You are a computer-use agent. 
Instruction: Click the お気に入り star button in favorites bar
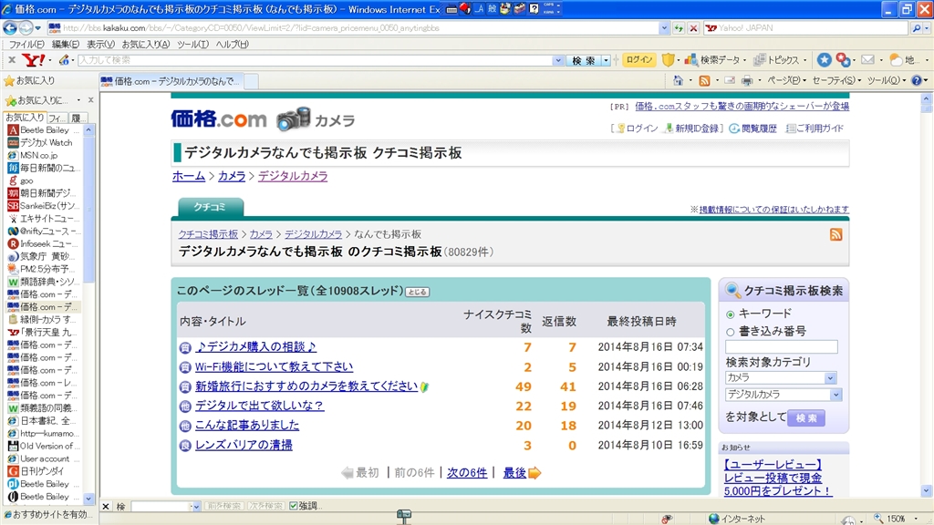click(30, 81)
